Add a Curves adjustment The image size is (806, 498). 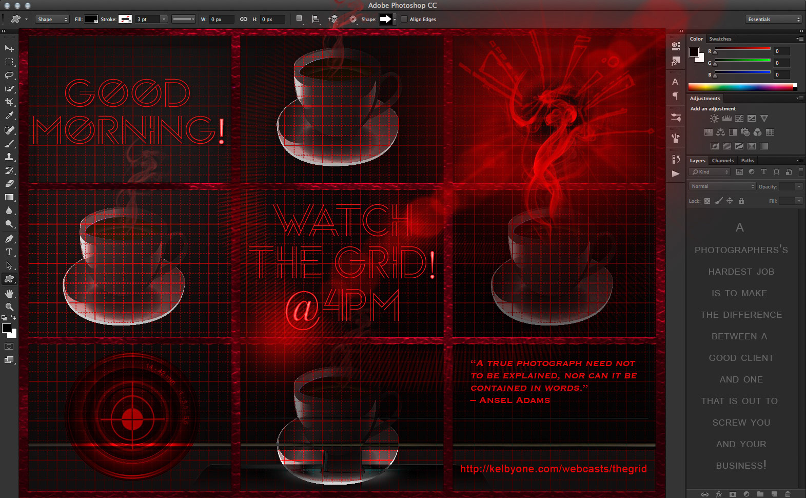(739, 119)
